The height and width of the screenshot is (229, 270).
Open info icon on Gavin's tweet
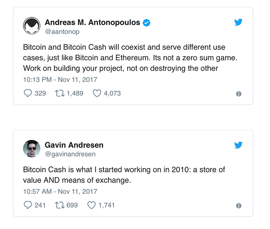click(239, 205)
